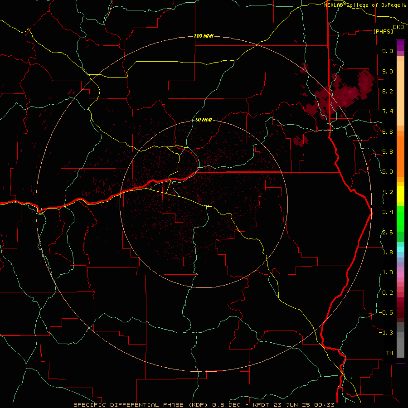Click the DKD label near the legend
Screen dimensions: 408x408
(398, 27)
